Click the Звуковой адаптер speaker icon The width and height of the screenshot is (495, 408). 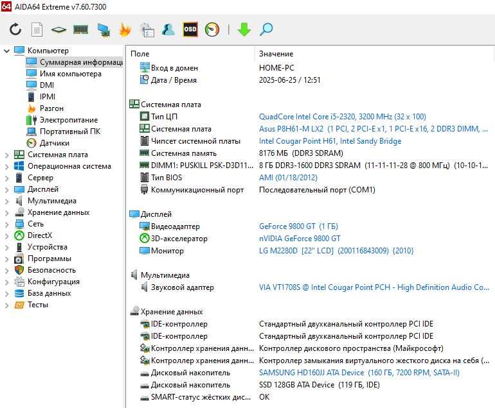tap(144, 287)
